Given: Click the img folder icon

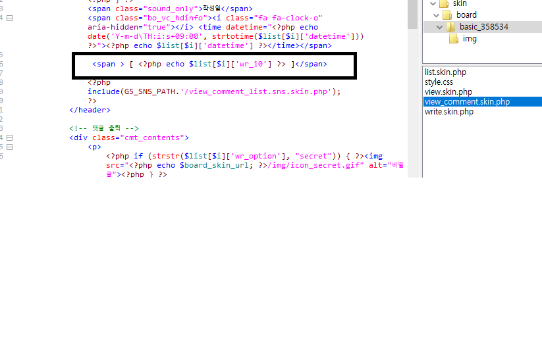Looking at the screenshot, I should click(454, 39).
